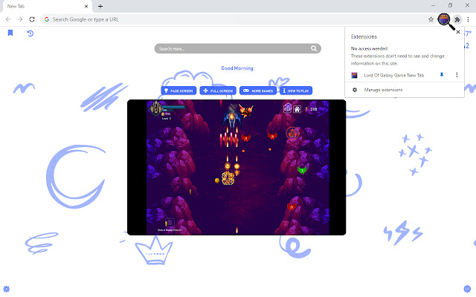Select the New Tab browser tab
Screen dimensions: 476x297
47,7
